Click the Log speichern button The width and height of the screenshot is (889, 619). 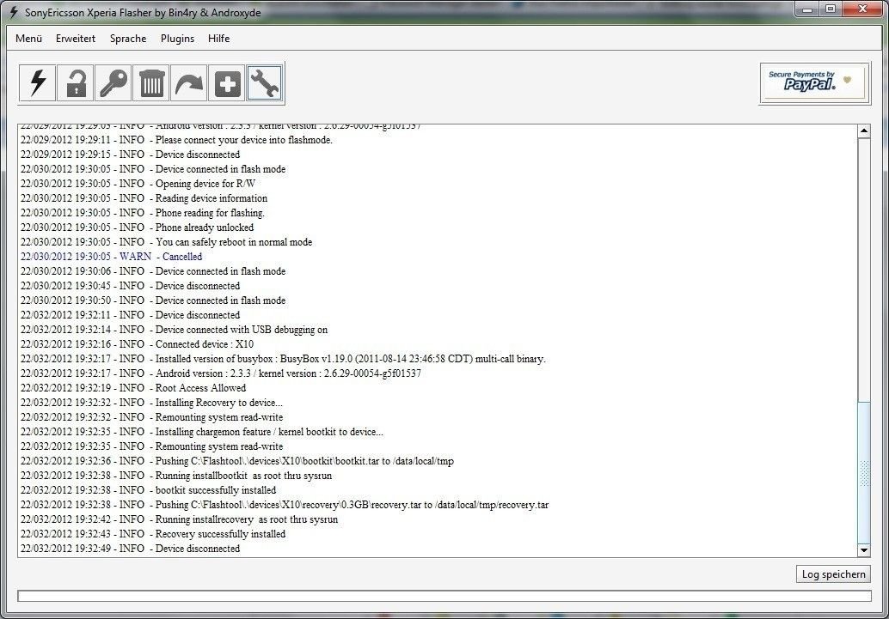[x=833, y=573]
